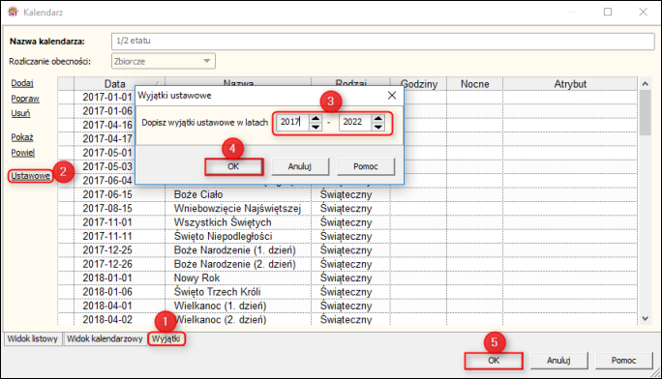The width and height of the screenshot is (662, 379).
Task: Maximize the Kalendarz window
Action: point(608,12)
